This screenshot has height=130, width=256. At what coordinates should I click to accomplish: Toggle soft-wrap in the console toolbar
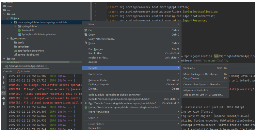(4, 88)
